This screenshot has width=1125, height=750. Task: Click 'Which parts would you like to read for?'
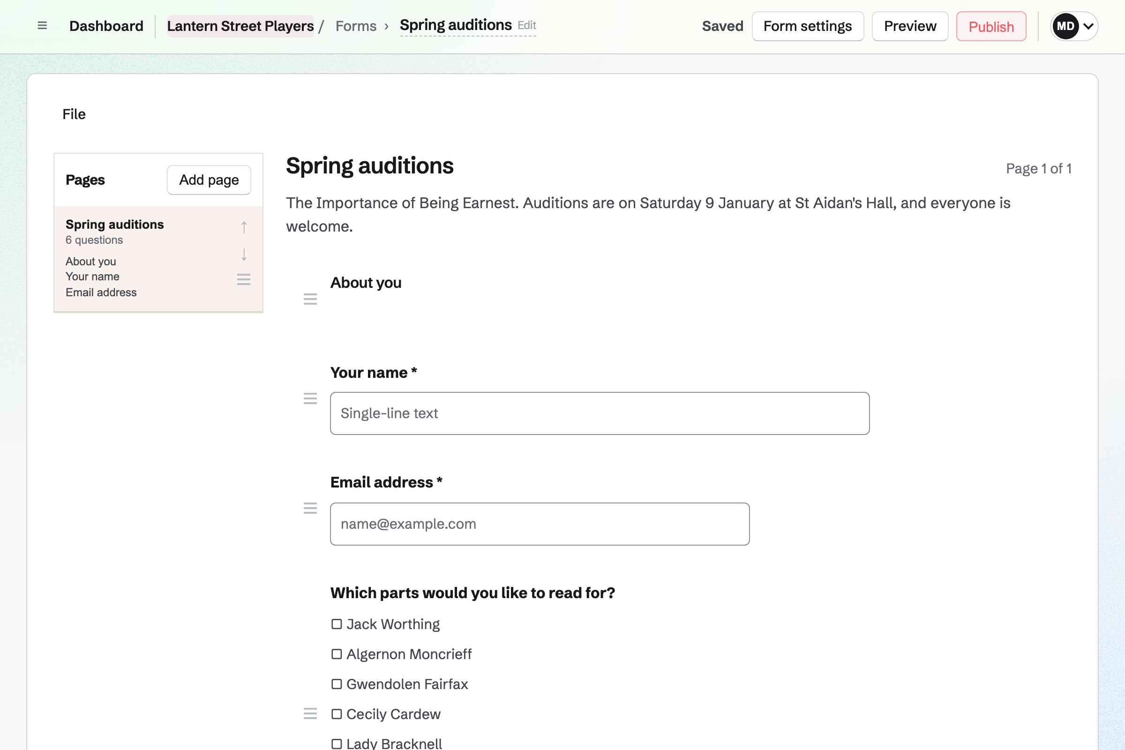click(472, 593)
